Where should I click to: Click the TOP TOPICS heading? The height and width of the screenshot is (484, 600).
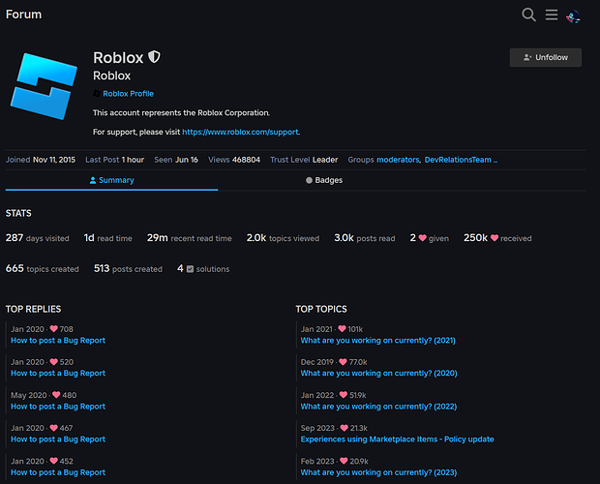[321, 309]
